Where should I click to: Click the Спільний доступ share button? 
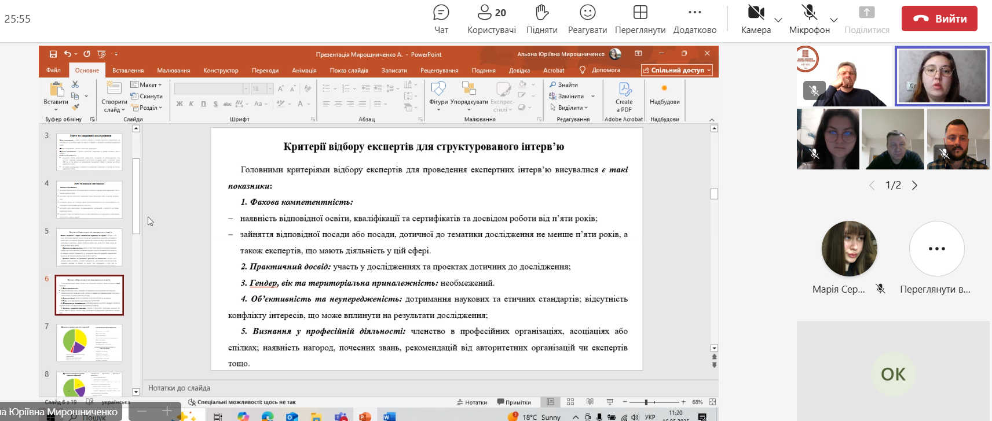677,70
